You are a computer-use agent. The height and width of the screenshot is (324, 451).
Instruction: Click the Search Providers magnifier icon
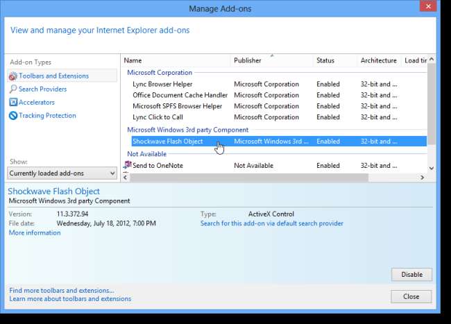13,89
